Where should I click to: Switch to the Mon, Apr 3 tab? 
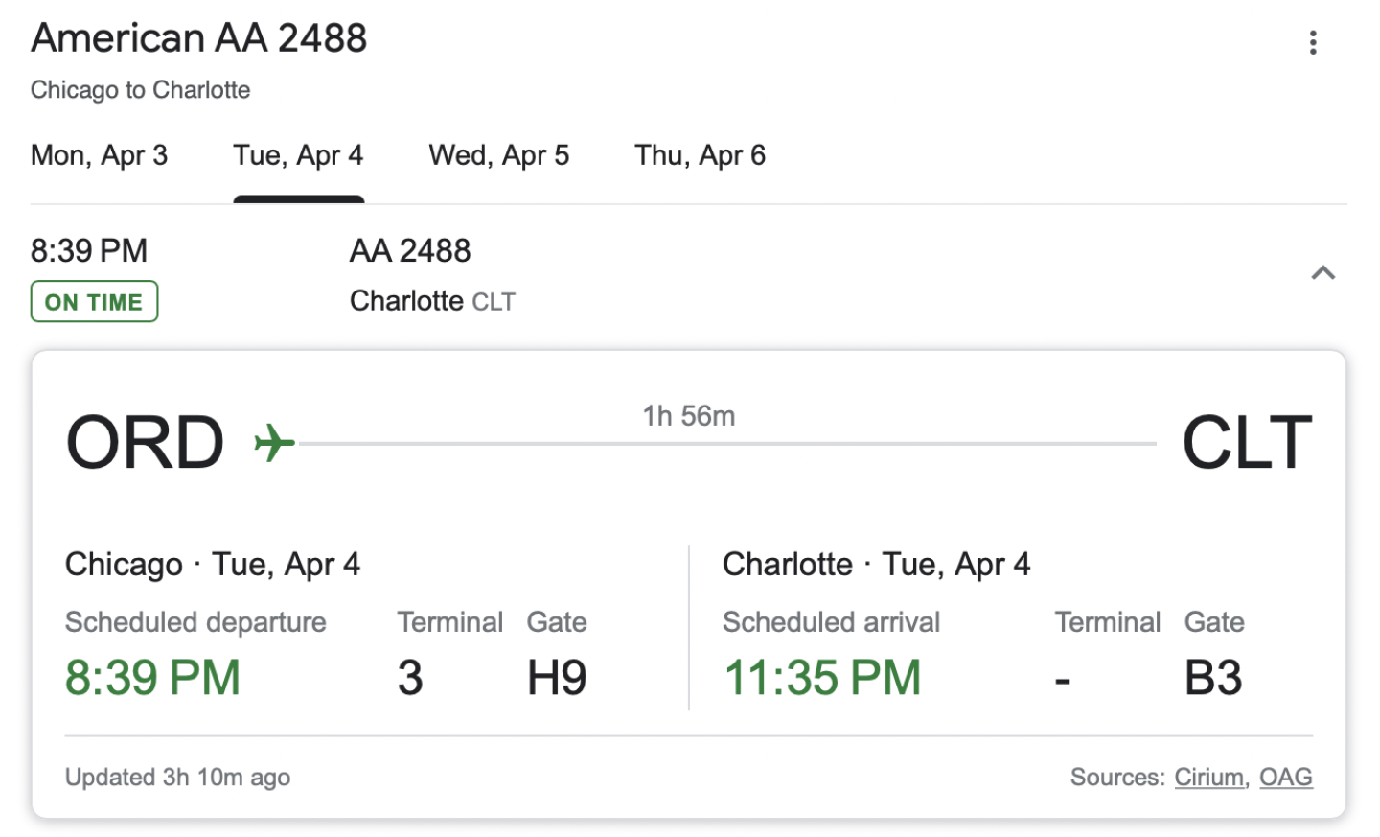pyautogui.click(x=99, y=155)
